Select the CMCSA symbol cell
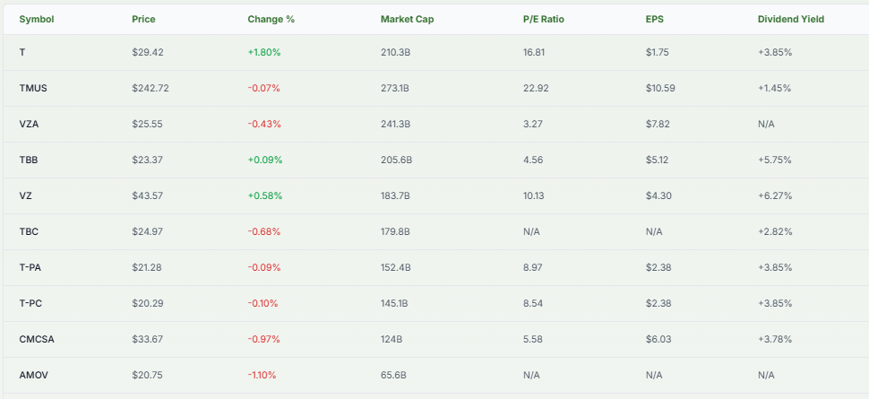The image size is (869, 399). 37,339
